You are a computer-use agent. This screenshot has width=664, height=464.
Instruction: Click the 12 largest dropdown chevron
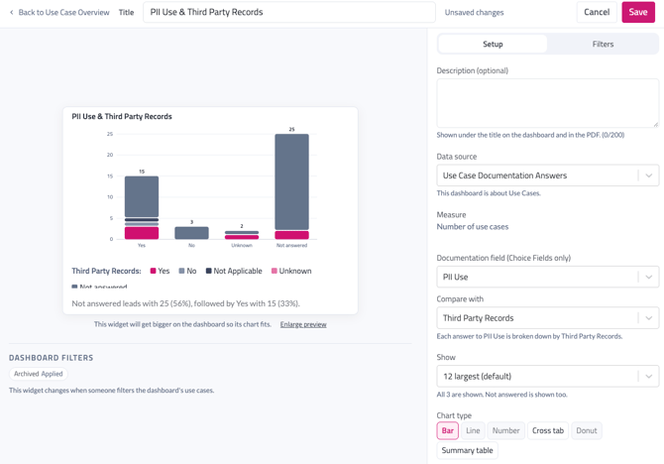click(648, 377)
